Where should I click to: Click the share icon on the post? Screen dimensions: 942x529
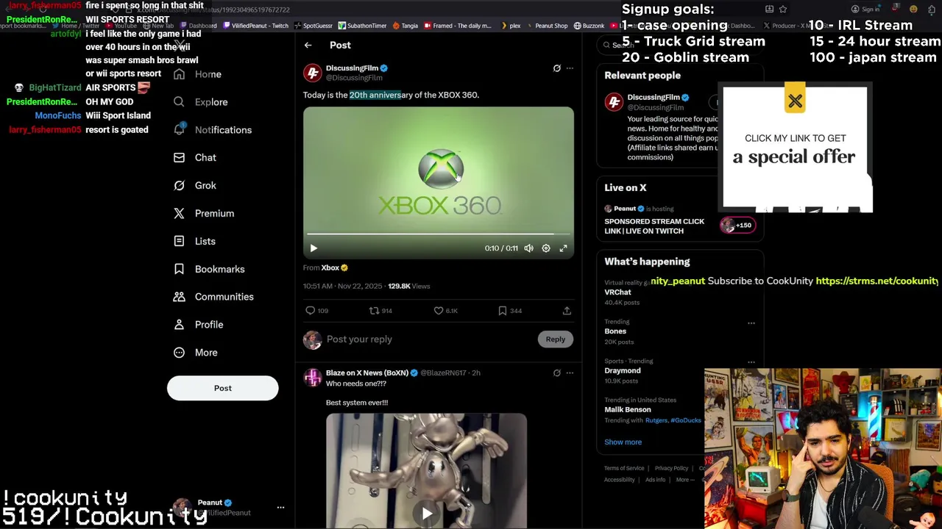(567, 311)
